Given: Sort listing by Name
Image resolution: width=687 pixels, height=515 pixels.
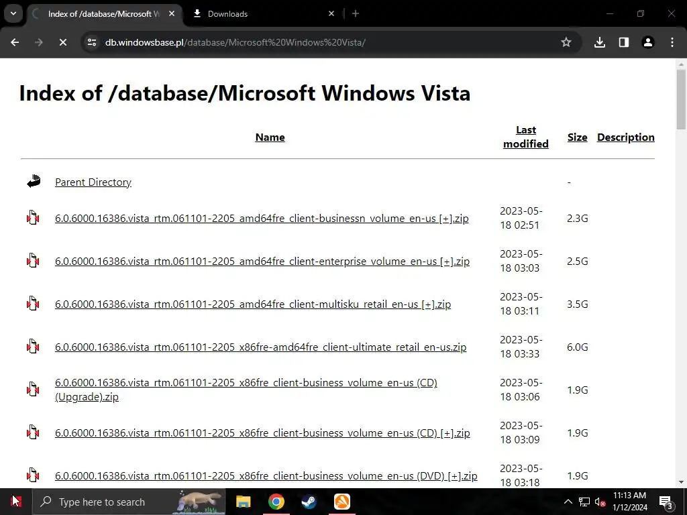Looking at the screenshot, I should point(270,137).
